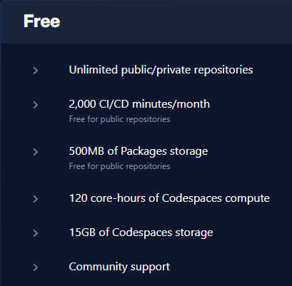Click the Unlimited public/private repositories text

click(x=161, y=71)
